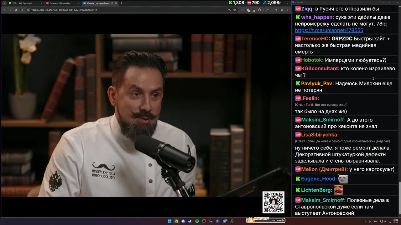The width and height of the screenshot is (401, 225).
Task: Open a new browser tab
Action: click(122, 3)
